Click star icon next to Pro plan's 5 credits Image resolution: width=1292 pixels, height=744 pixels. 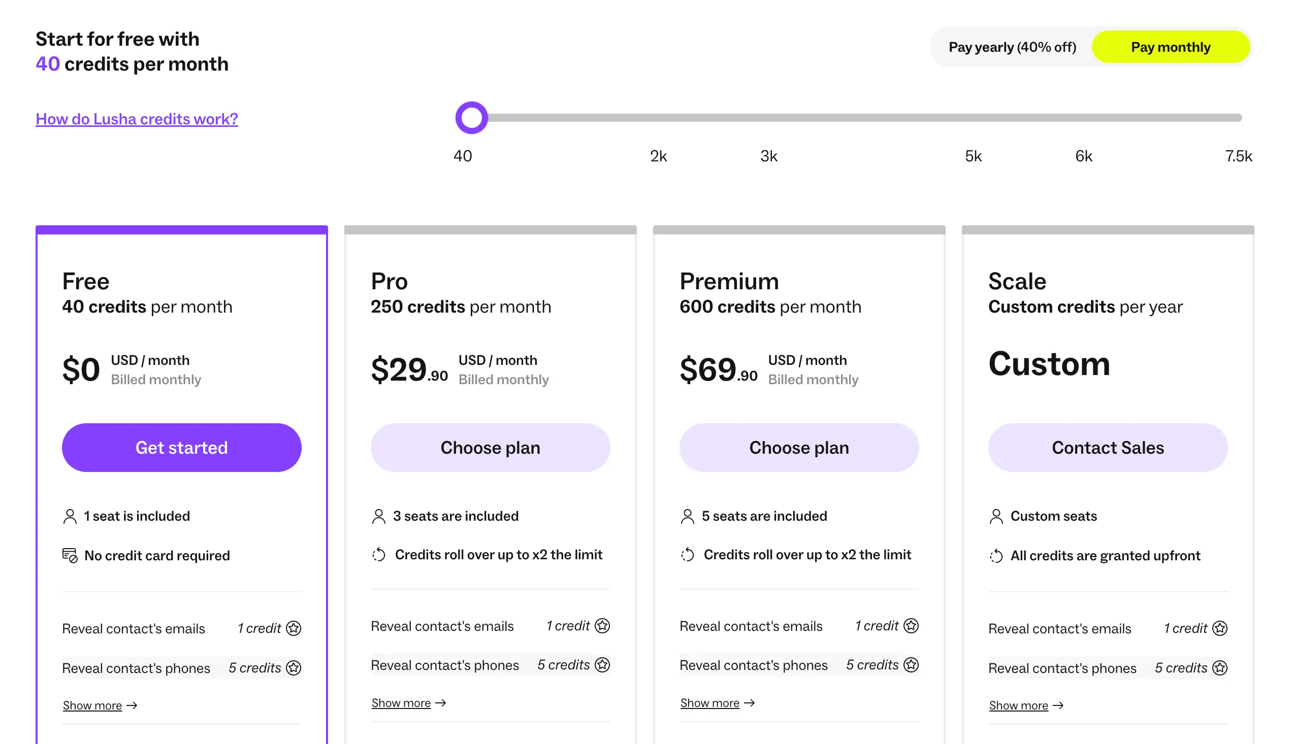(x=602, y=665)
